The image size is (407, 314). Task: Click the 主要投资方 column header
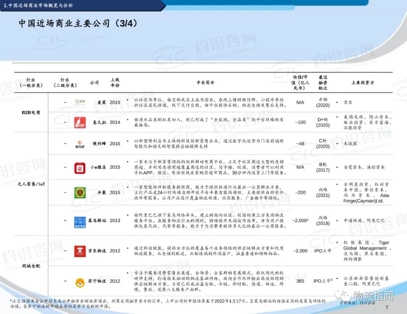(x=363, y=82)
